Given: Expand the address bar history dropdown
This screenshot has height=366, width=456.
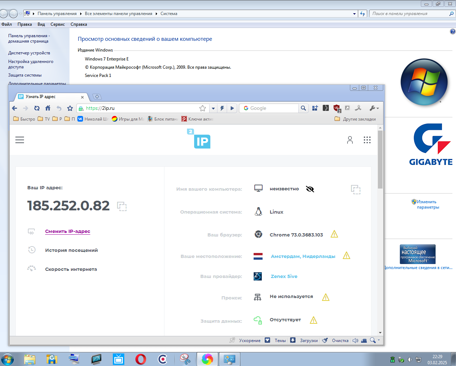Looking at the screenshot, I should point(213,108).
